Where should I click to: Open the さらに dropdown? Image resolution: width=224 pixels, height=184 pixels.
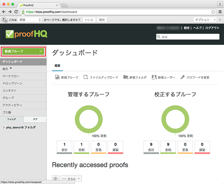(71, 179)
